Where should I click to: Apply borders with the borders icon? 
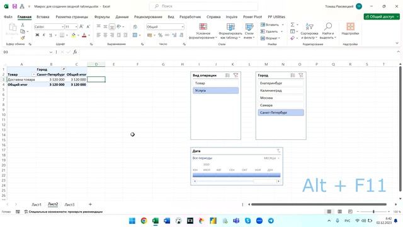pos(62,35)
